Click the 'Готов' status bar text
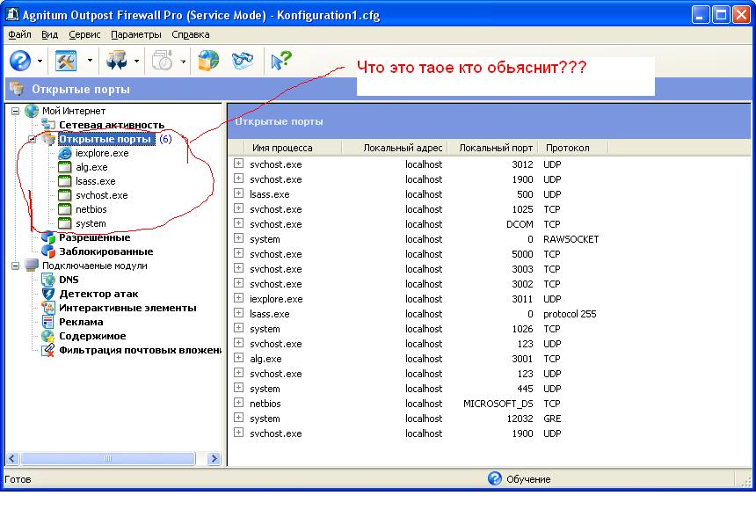 tap(18, 479)
